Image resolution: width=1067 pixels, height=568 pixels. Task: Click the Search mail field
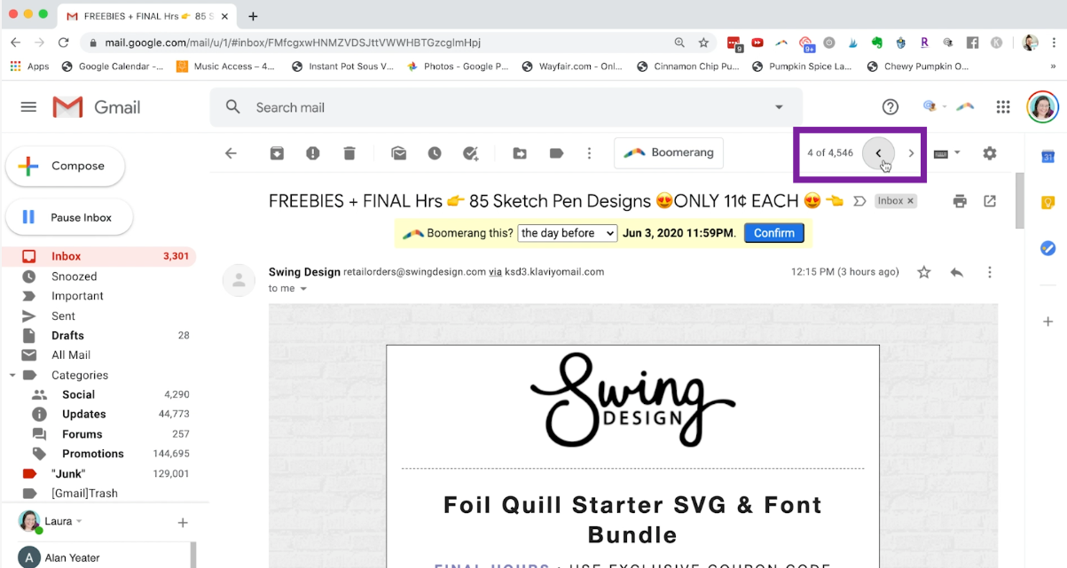[x=506, y=107]
